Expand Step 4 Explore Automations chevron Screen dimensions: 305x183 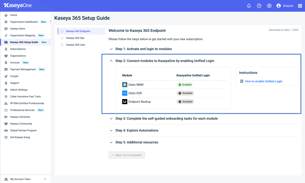click(111, 130)
